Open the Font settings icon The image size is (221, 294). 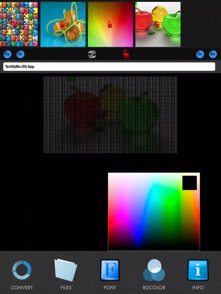[110, 270]
